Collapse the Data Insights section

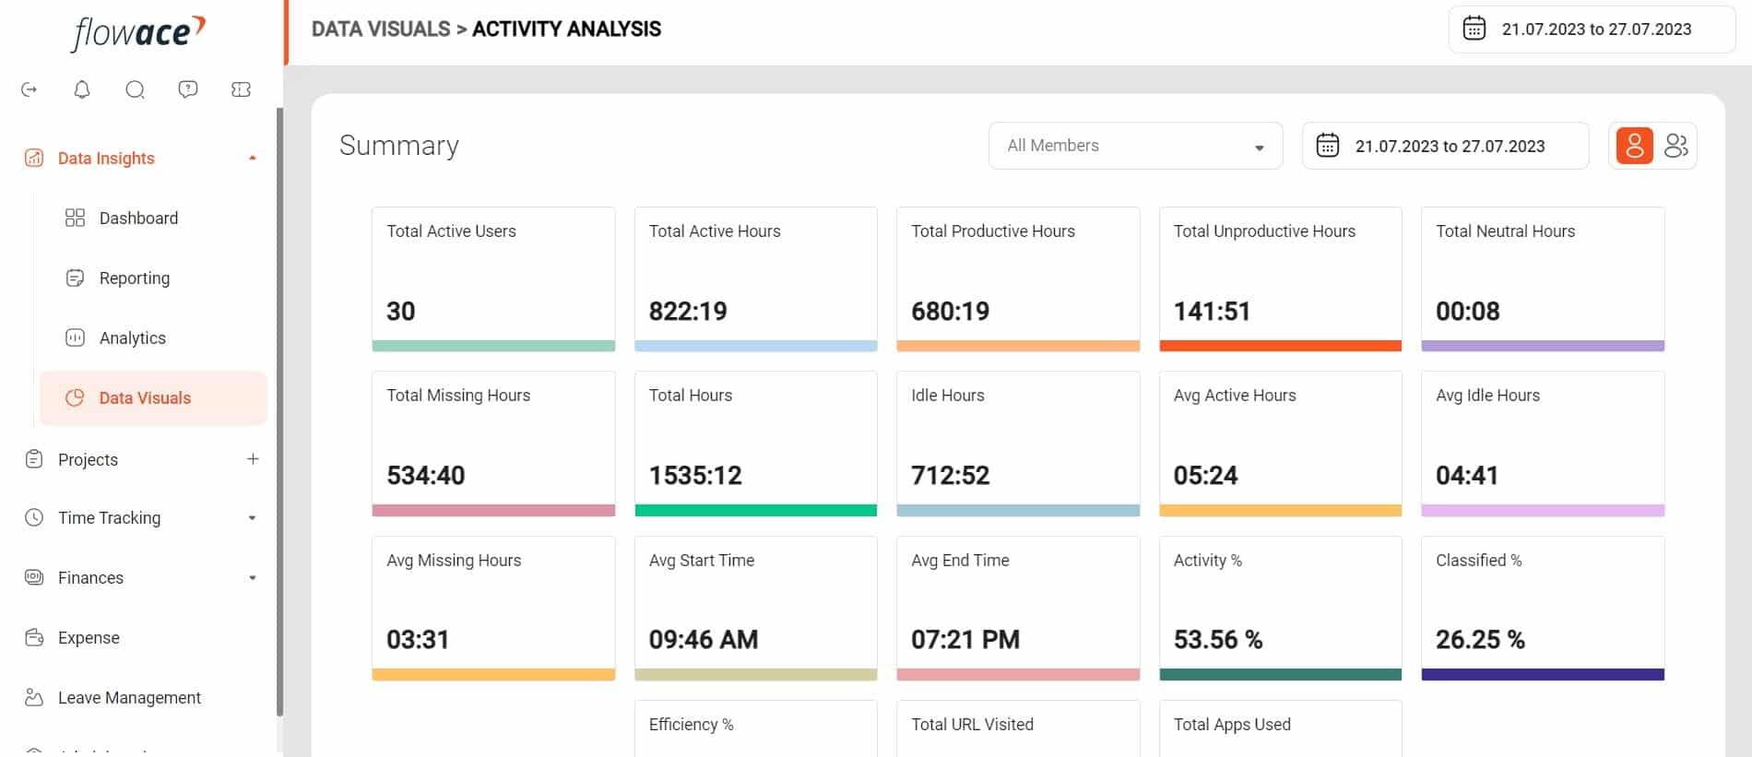[252, 159]
